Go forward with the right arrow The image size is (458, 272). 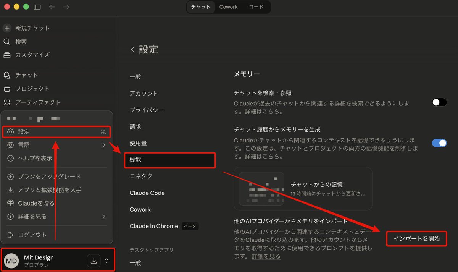pos(66,7)
